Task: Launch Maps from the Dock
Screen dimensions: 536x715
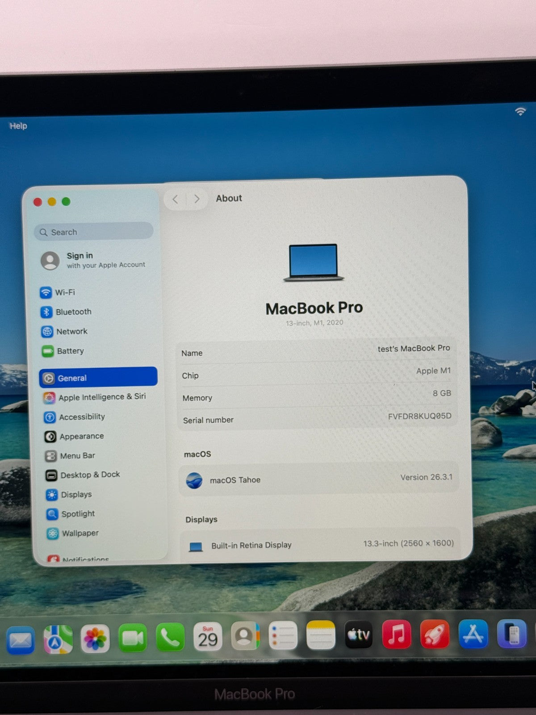Action: pos(58,639)
